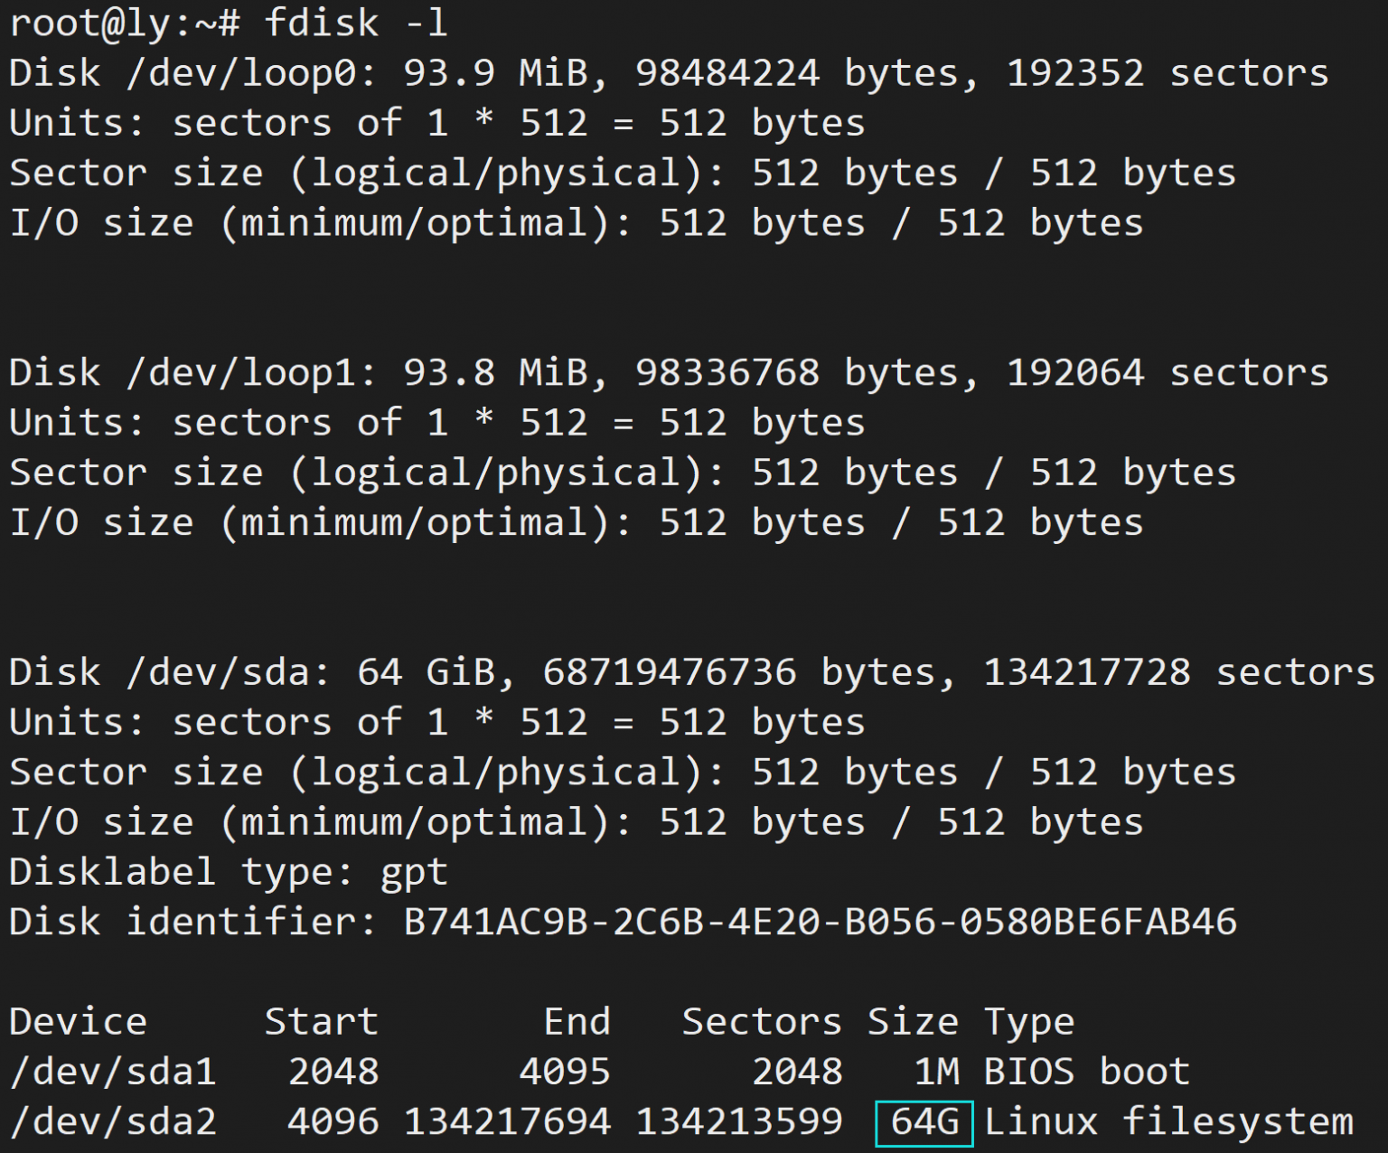This screenshot has height=1153, width=1388.
Task: Click the Disk /dev/loop0 heading
Action: pyautogui.click(x=192, y=74)
